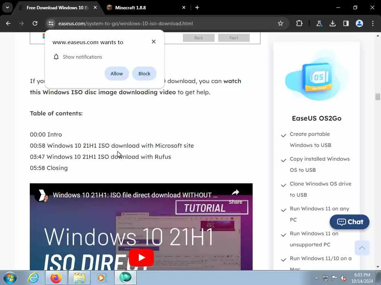
Task: Click scrollbar up arrow
Action: (378, 36)
